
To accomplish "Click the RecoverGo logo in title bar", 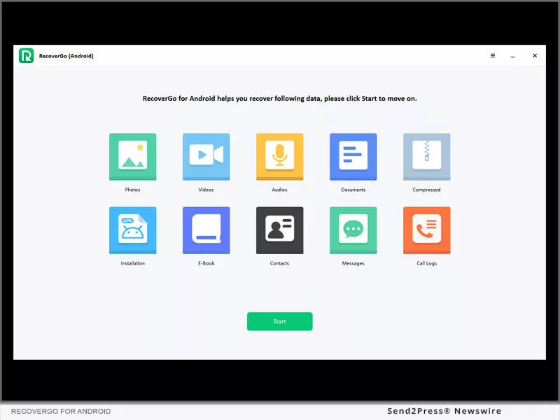I will [x=25, y=55].
